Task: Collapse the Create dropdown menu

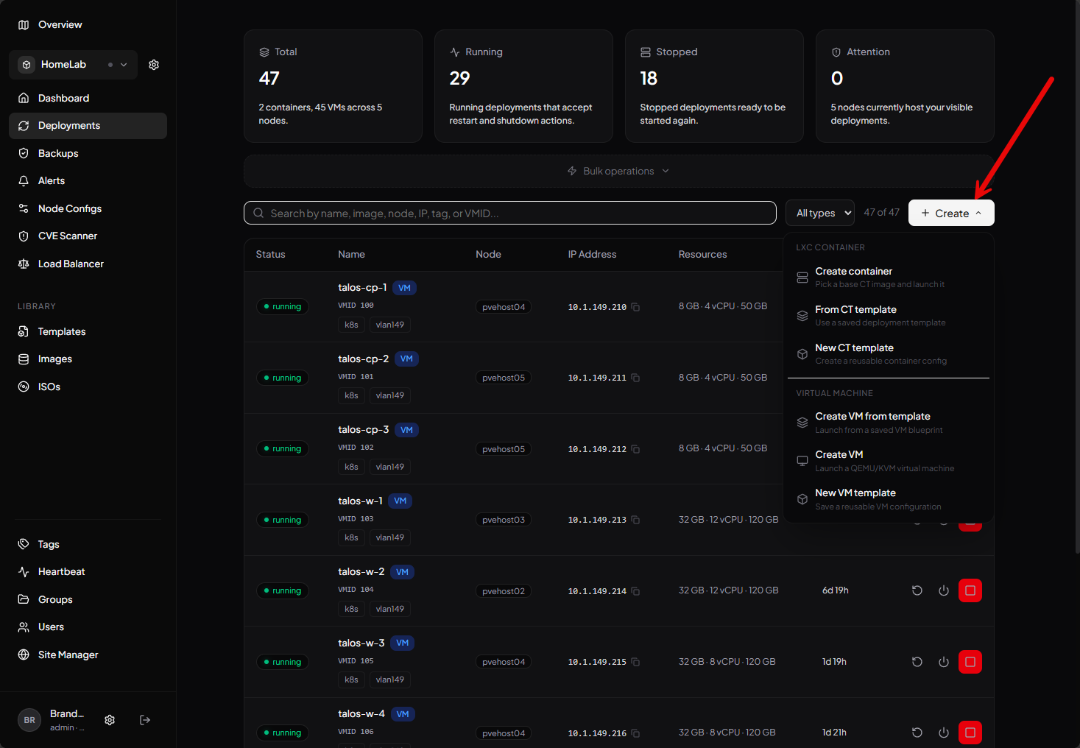Action: coord(950,214)
